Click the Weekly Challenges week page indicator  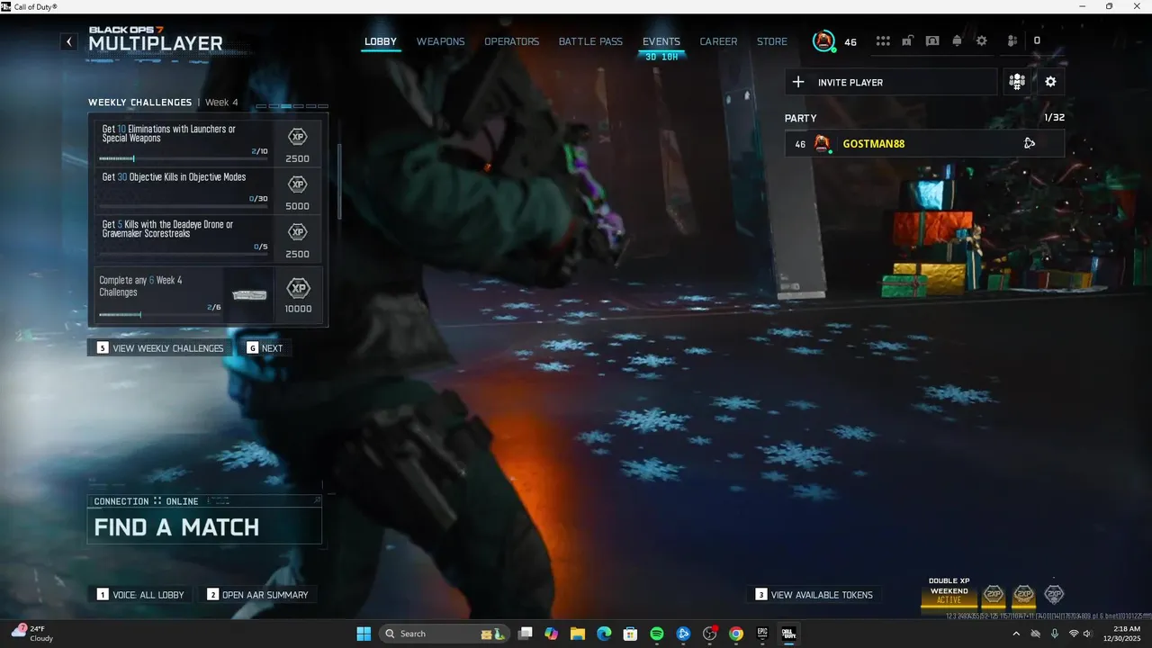pyautogui.click(x=292, y=106)
